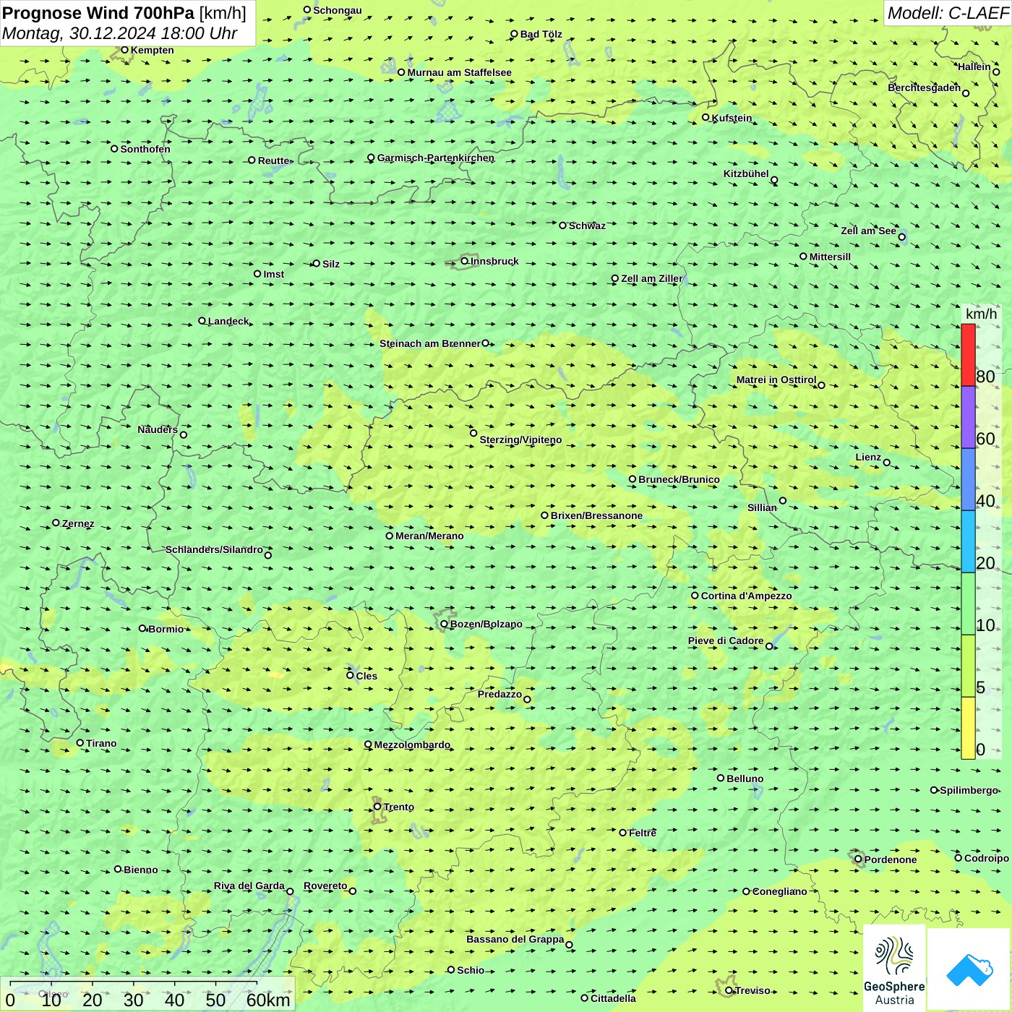Click the 'Sonthofen' label
The height and width of the screenshot is (1012, 1012).
(145, 149)
